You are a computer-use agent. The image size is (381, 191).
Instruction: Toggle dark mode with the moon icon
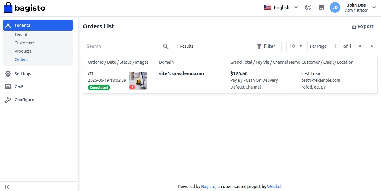pyautogui.click(x=308, y=8)
